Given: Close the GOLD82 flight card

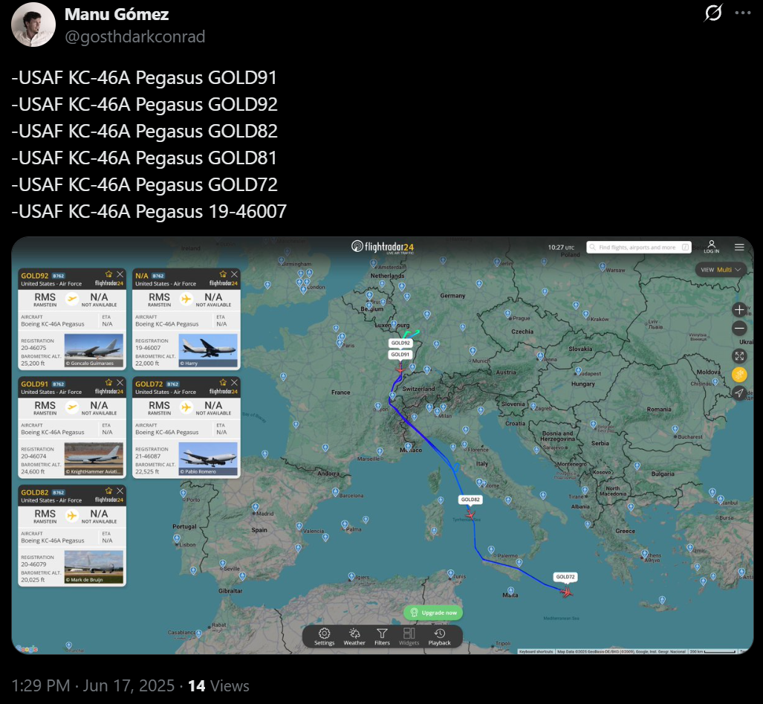Looking at the screenshot, I should pyautogui.click(x=120, y=491).
